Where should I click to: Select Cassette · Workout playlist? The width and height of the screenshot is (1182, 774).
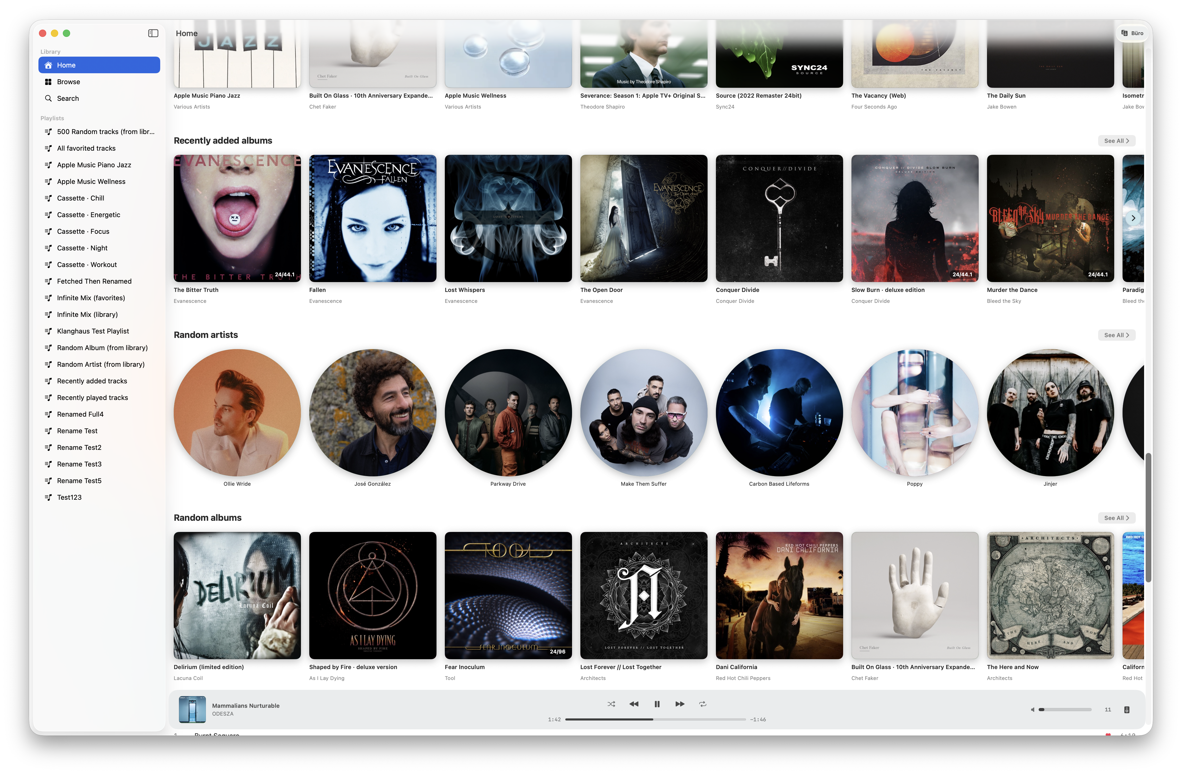pyautogui.click(x=99, y=265)
